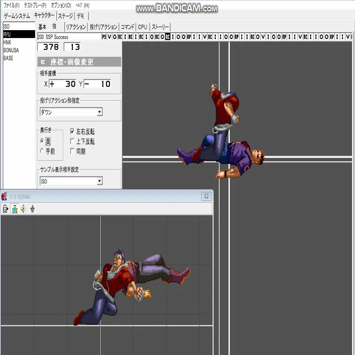The width and height of the screenshot is (355, 355).
Task: Click the first V frame in script strip
Action: coord(109,36)
